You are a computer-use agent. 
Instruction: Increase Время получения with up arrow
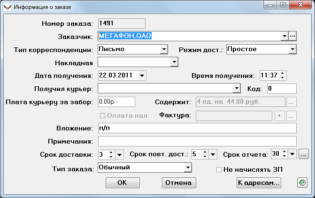click(x=283, y=73)
